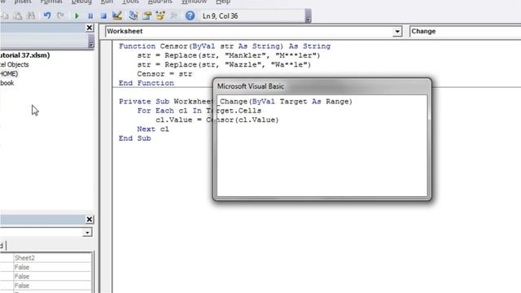Open the Format menu

click(51, 2)
